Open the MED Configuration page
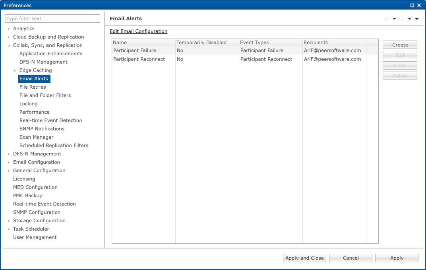Viewport: 426px width, 270px height. click(x=35, y=187)
